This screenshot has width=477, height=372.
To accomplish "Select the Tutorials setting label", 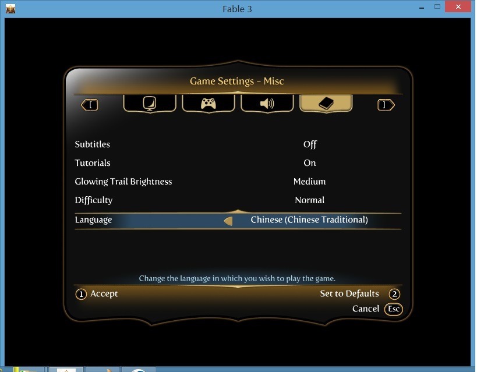I will (93, 163).
